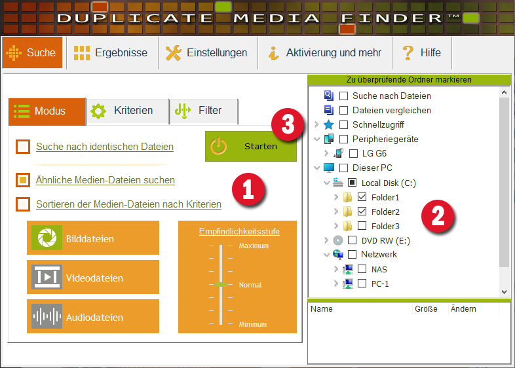Switch to the Modus tab
Viewport: 515px width, 368px height.
(47, 111)
